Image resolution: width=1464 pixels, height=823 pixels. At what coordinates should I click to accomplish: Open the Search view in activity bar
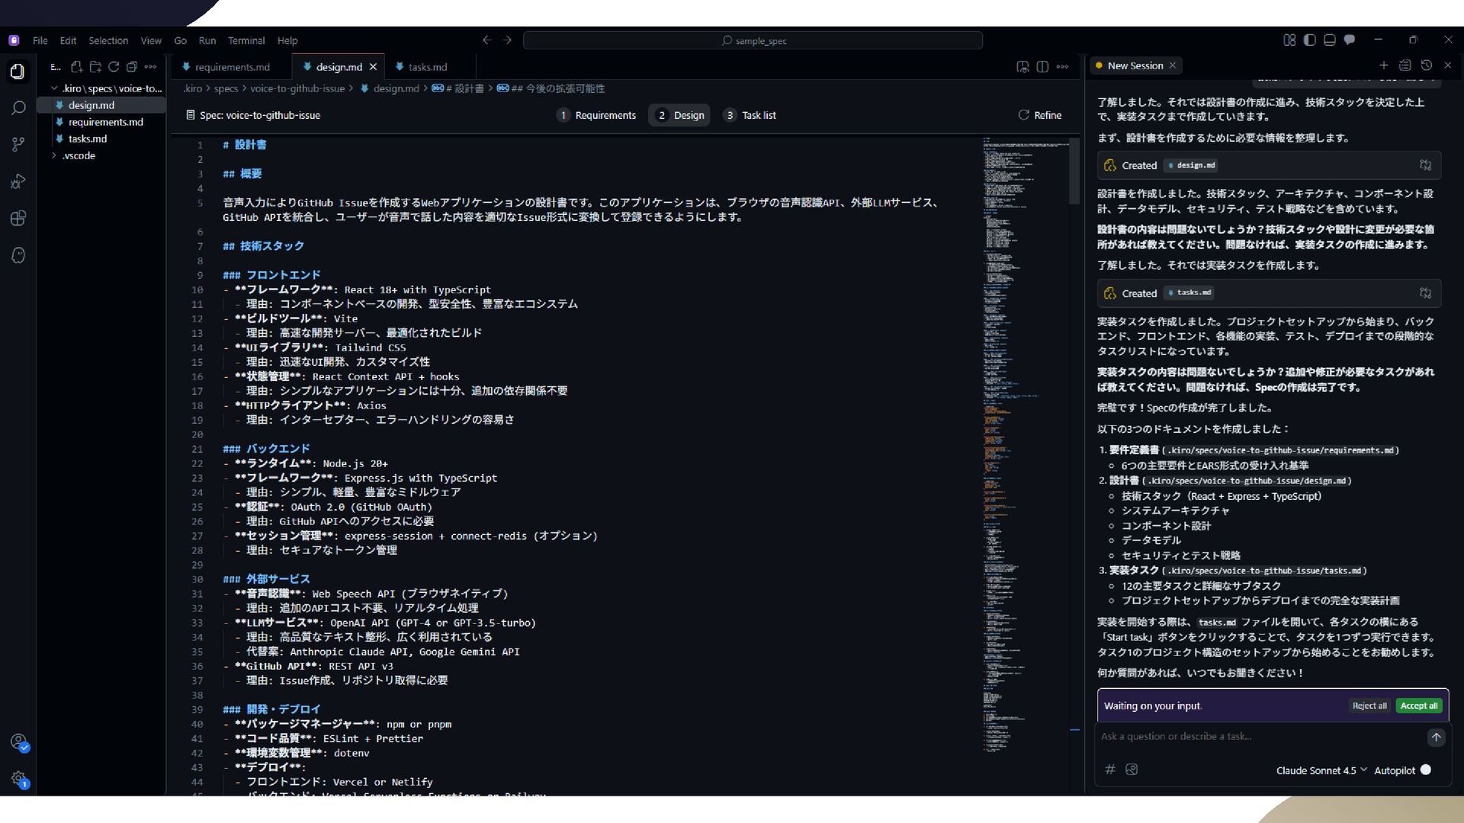[18, 108]
